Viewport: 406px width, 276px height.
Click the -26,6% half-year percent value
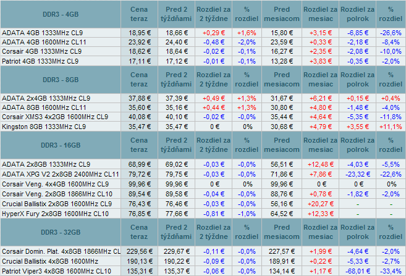[391, 33]
